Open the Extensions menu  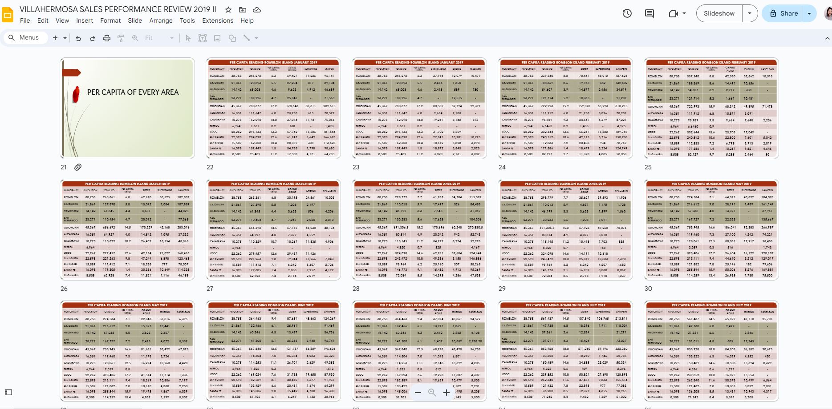[x=218, y=20]
